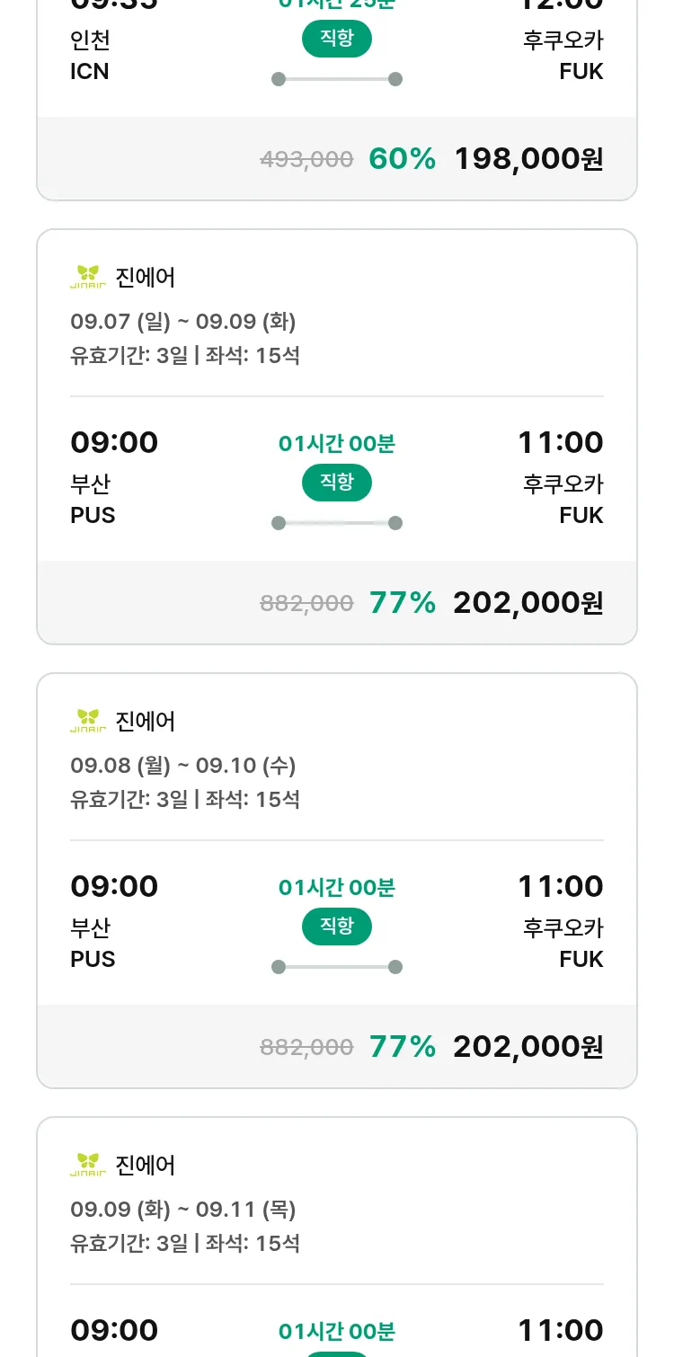Screen dimensions: 674x1357
Task: Open the 09.07 (일) ~ 09.09 (화) date range
Action: coord(183,322)
